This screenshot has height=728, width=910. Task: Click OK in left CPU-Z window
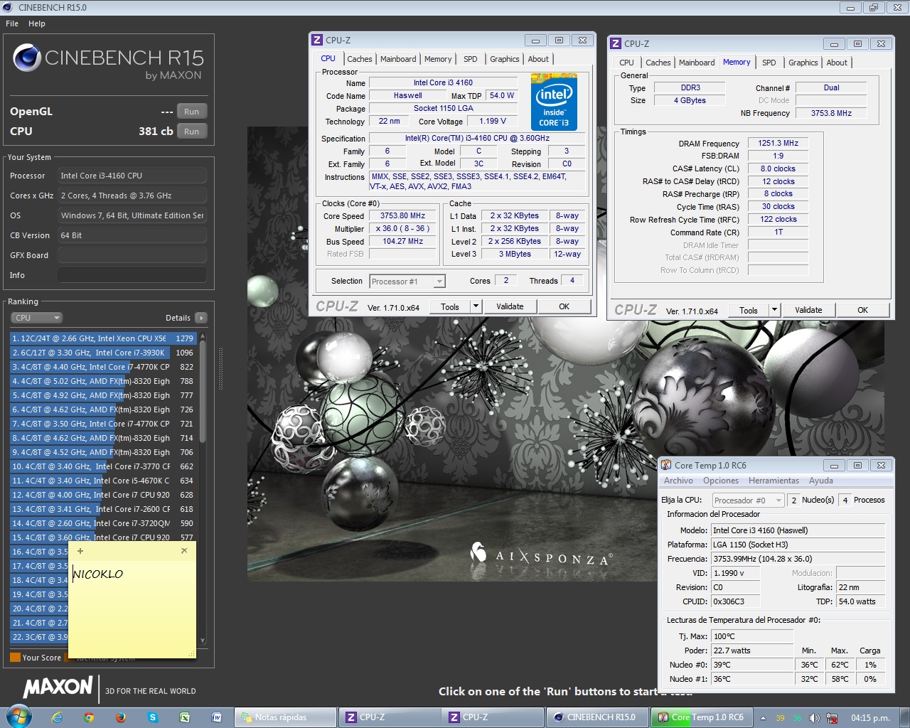point(564,306)
